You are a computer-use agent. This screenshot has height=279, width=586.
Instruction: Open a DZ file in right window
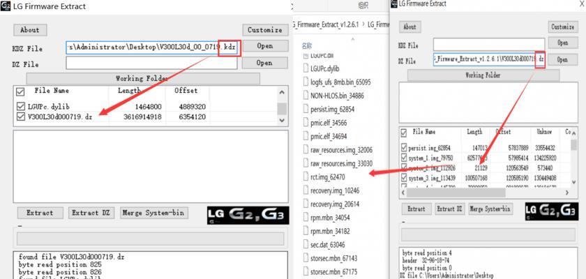563,59
